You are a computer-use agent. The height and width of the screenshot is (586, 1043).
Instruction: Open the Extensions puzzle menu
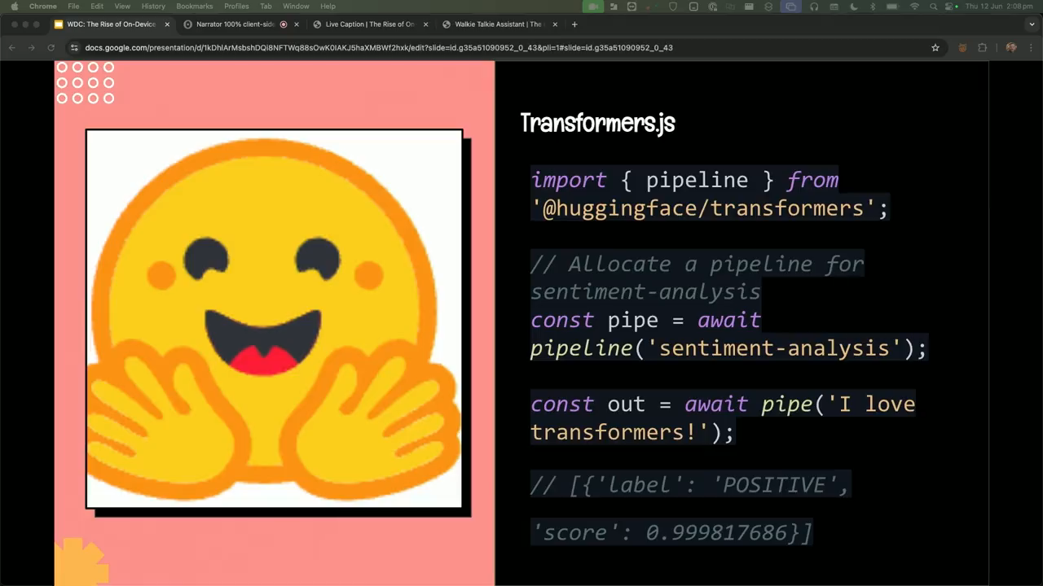[983, 48]
